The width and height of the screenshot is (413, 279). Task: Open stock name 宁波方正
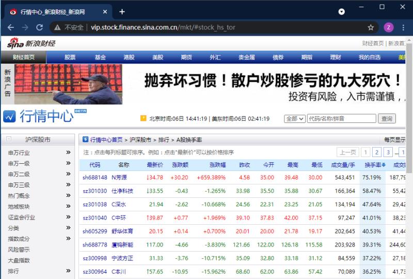122,258
